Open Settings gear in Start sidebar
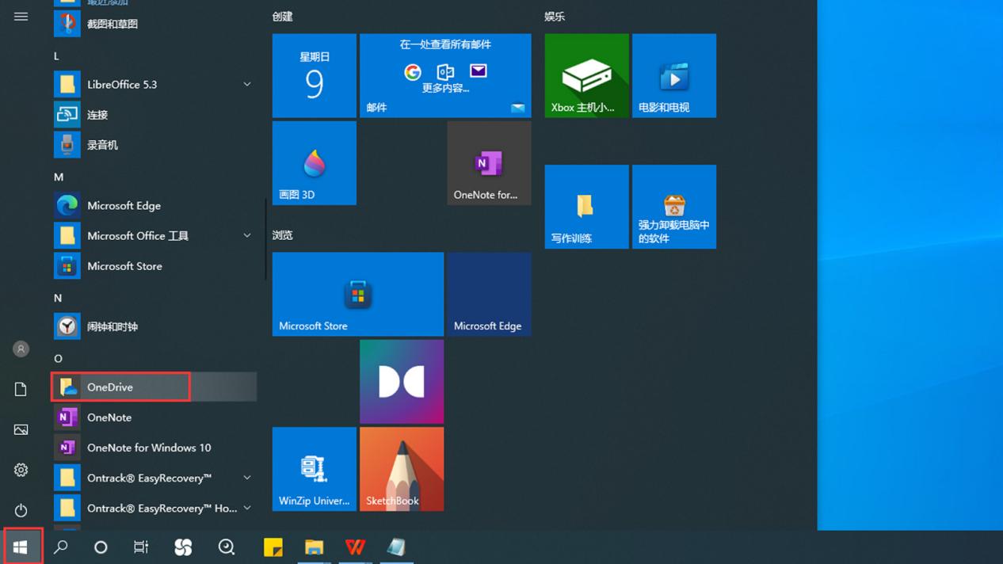 click(21, 470)
